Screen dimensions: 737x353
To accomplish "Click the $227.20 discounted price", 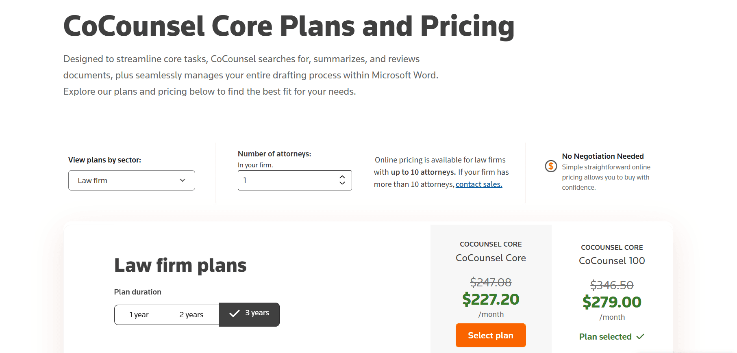I will point(491,299).
